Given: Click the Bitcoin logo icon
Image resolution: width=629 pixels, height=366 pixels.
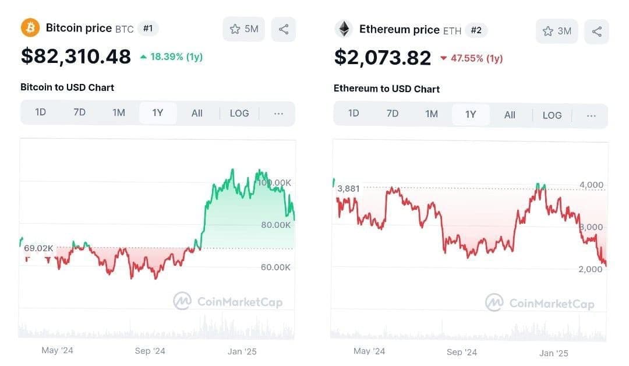Looking at the screenshot, I should point(30,27).
